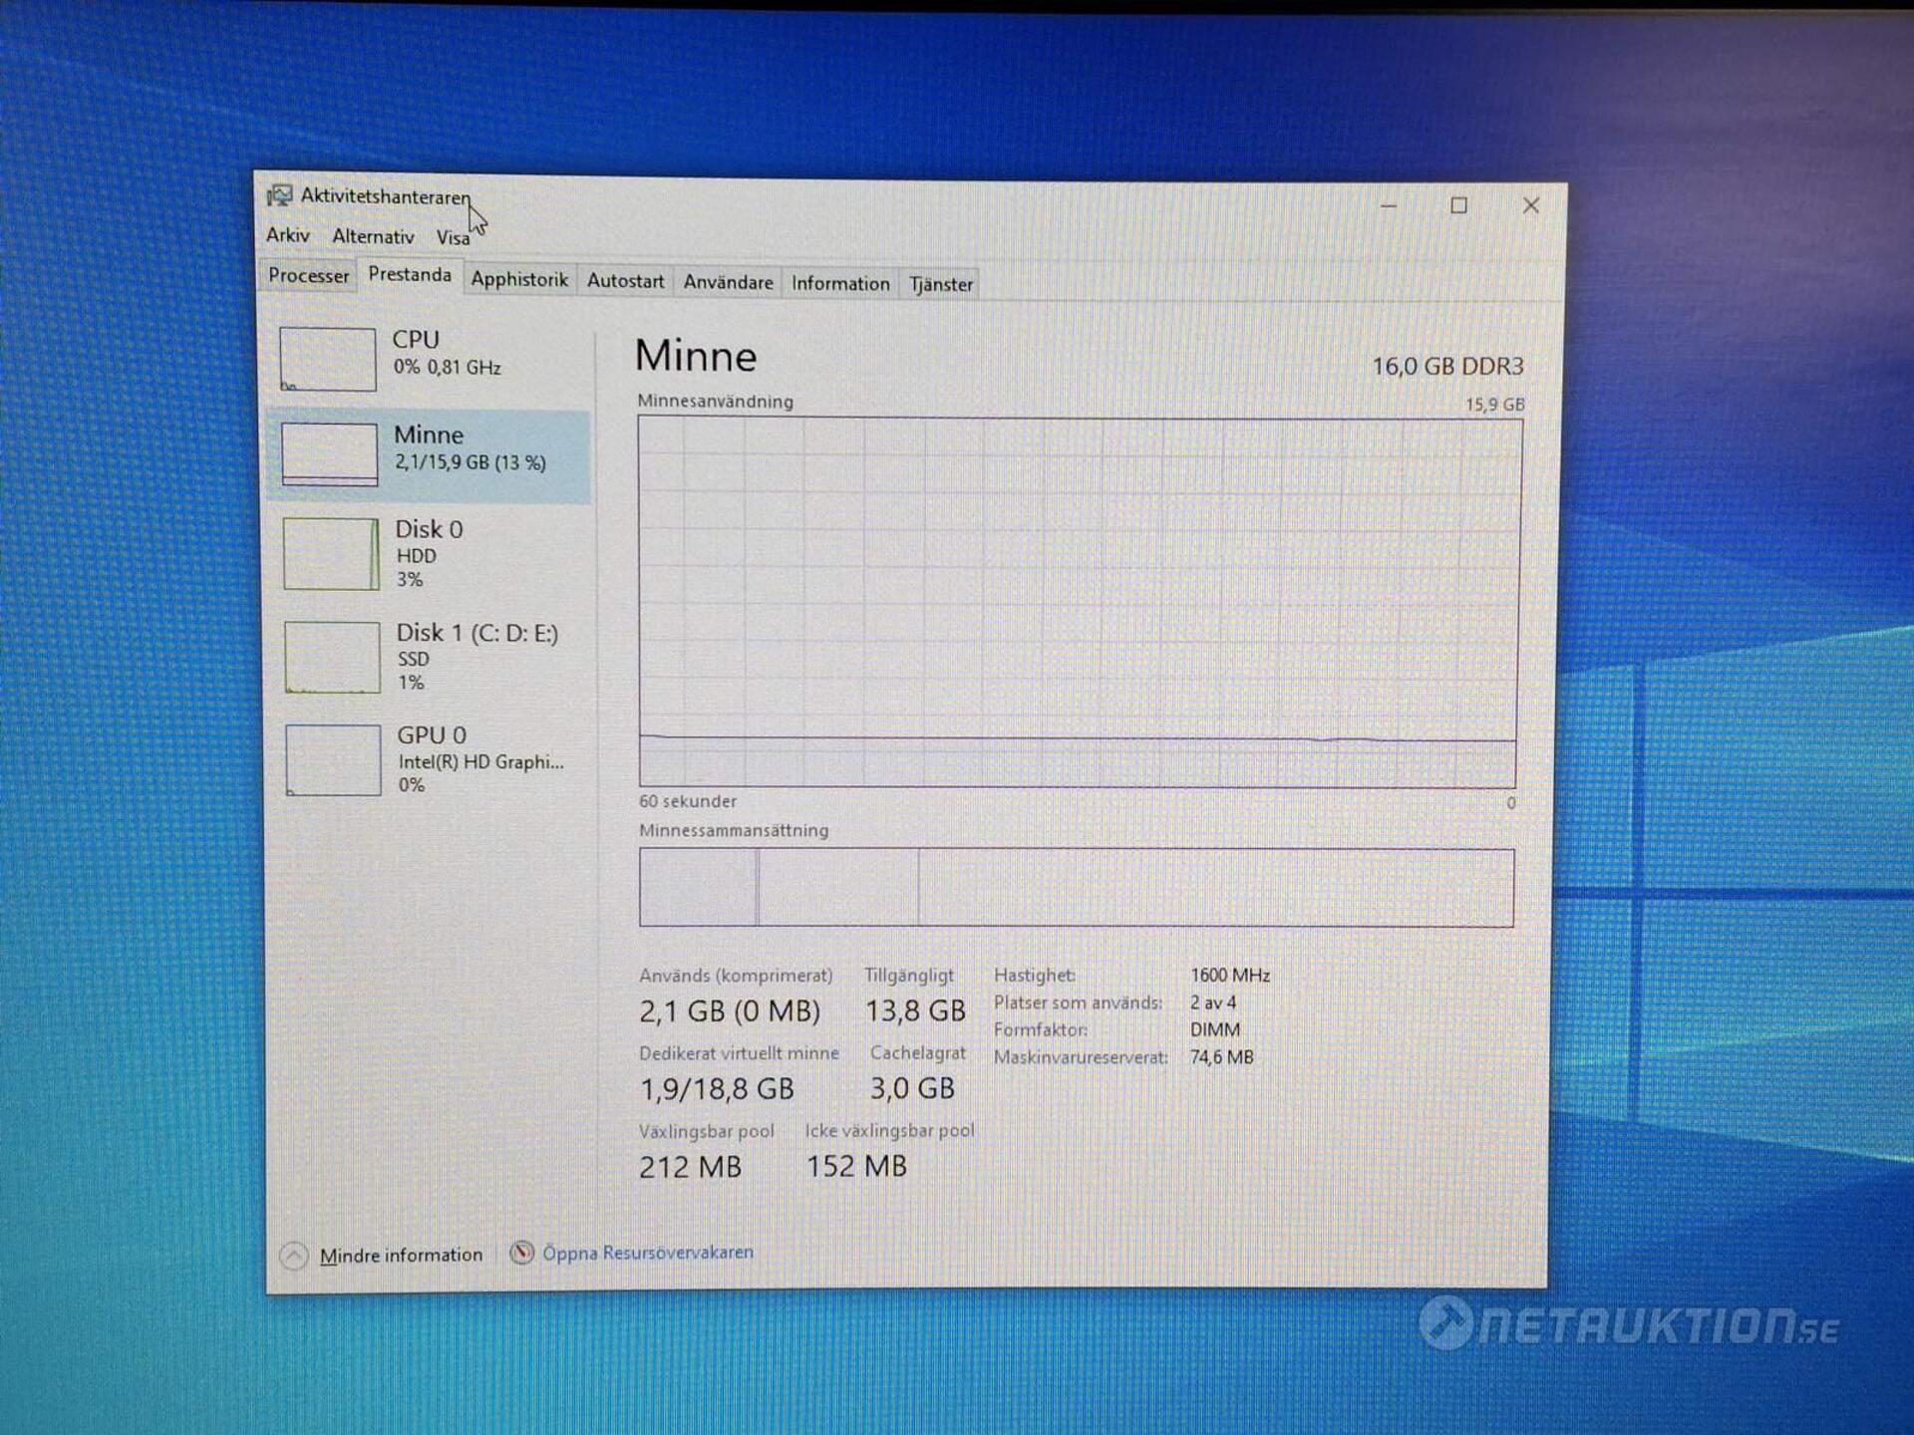Open the Tjänster tab
This screenshot has width=1914, height=1435.
click(x=940, y=284)
